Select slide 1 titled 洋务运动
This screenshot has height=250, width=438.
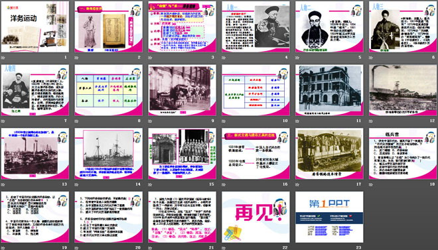(35, 27)
